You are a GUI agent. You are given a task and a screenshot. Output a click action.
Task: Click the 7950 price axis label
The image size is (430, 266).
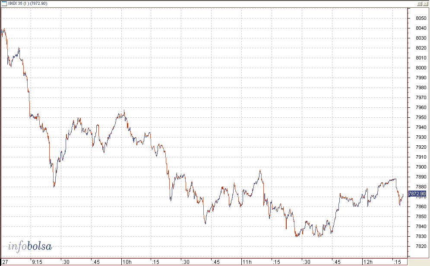coord(421,117)
